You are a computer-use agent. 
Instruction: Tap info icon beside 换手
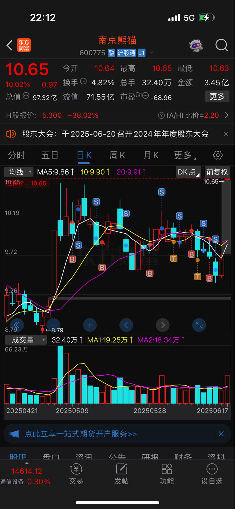click(x=83, y=81)
